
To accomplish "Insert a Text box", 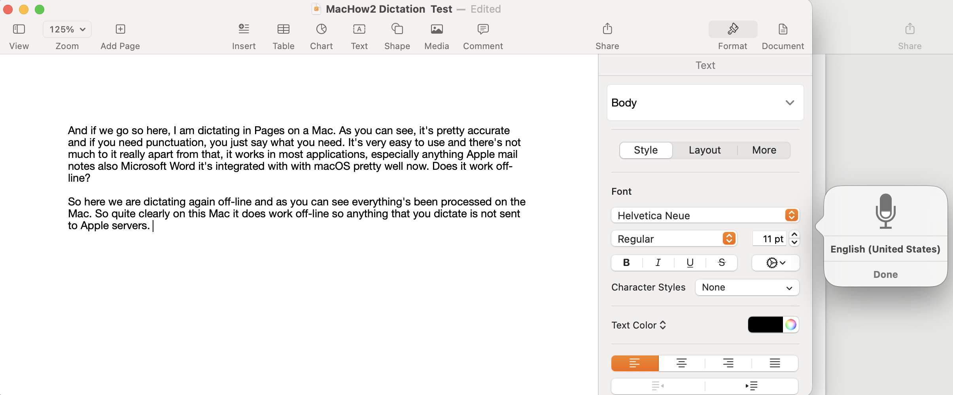I will (359, 29).
